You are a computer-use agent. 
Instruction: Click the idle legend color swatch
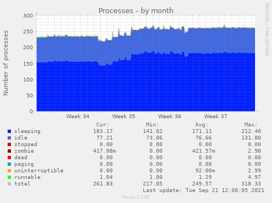coord(9,138)
